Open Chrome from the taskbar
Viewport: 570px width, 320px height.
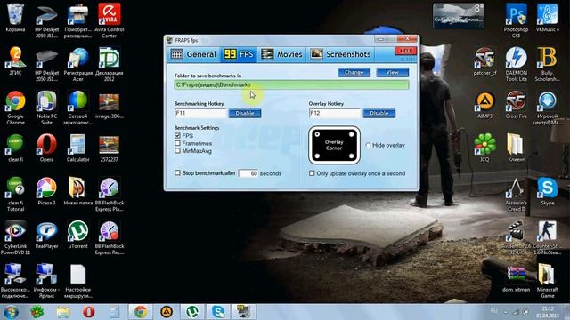(x=141, y=312)
